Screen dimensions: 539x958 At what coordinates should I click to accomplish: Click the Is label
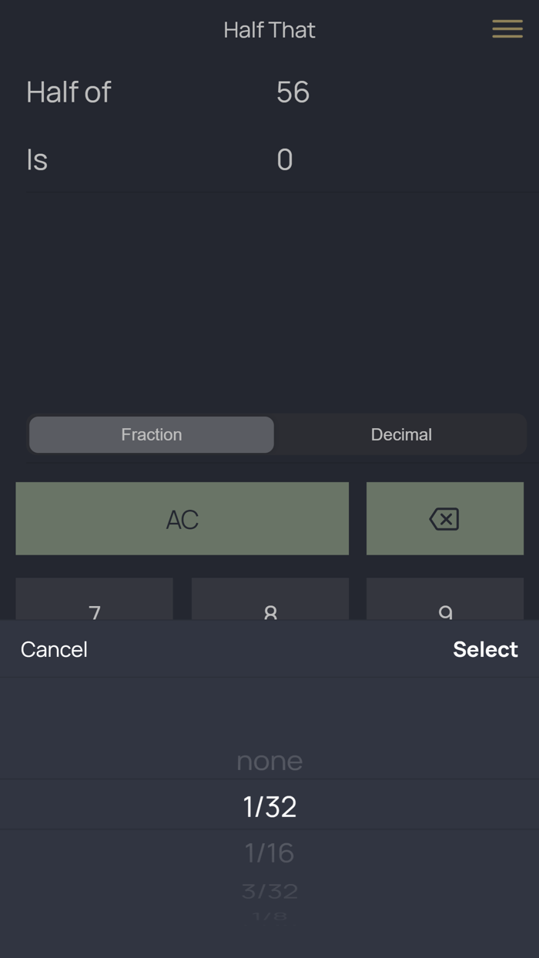[x=36, y=159]
